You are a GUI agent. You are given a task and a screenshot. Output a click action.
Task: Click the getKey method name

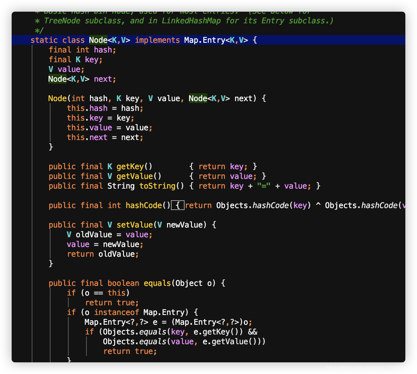(130, 166)
